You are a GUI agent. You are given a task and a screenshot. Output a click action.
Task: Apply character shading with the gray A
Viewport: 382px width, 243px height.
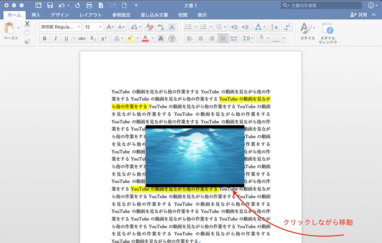coord(161,38)
